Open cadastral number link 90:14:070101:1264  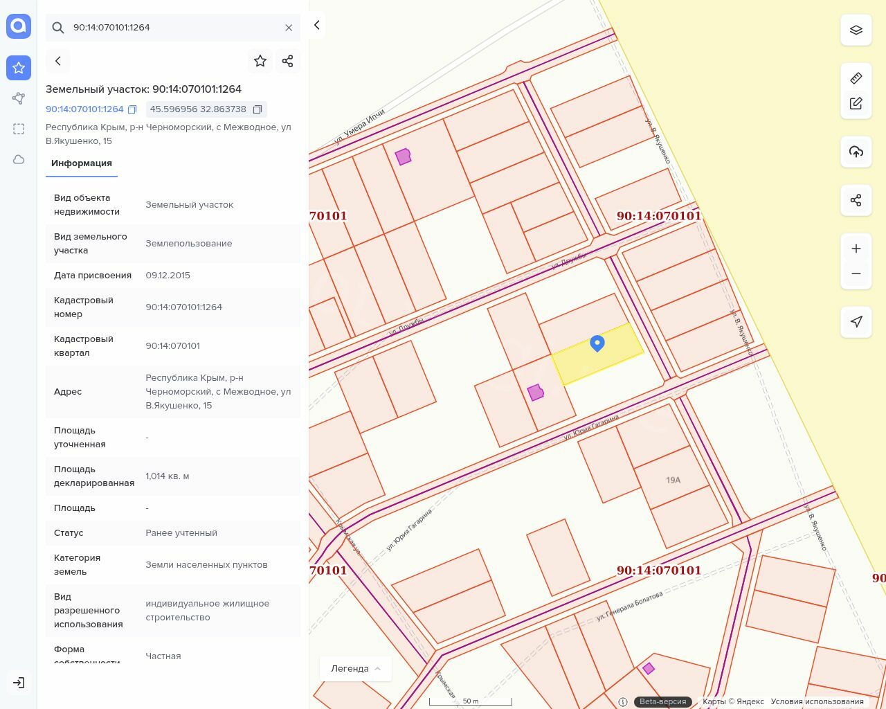tap(84, 109)
